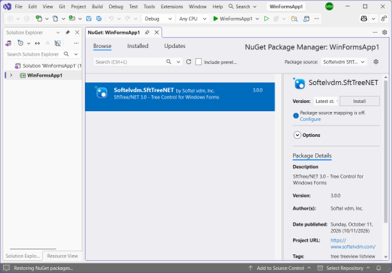This screenshot has height=273, width=392.
Task: Click the Navigate Backward arrow
Action: point(10,19)
